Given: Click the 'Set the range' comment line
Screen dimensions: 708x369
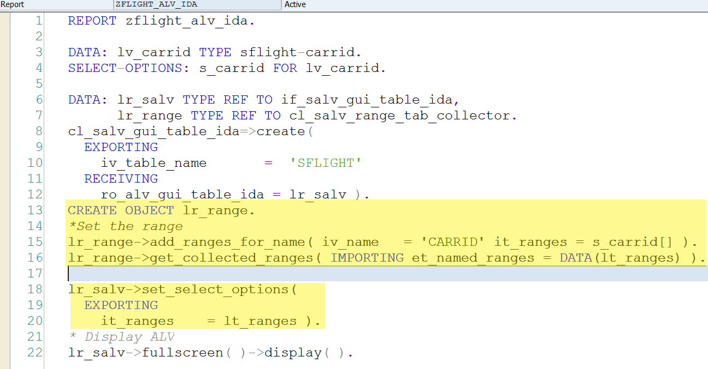Looking at the screenshot, I should point(123,226).
